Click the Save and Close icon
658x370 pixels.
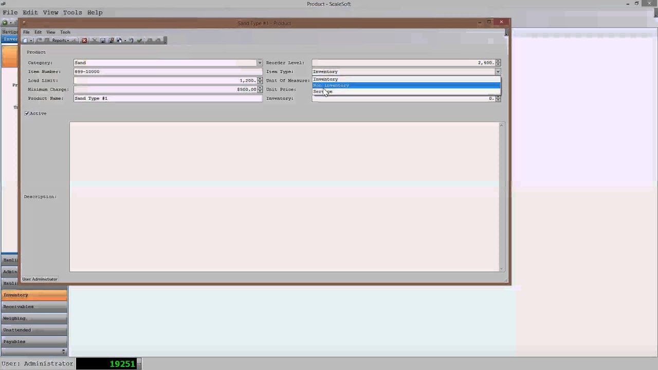click(111, 40)
